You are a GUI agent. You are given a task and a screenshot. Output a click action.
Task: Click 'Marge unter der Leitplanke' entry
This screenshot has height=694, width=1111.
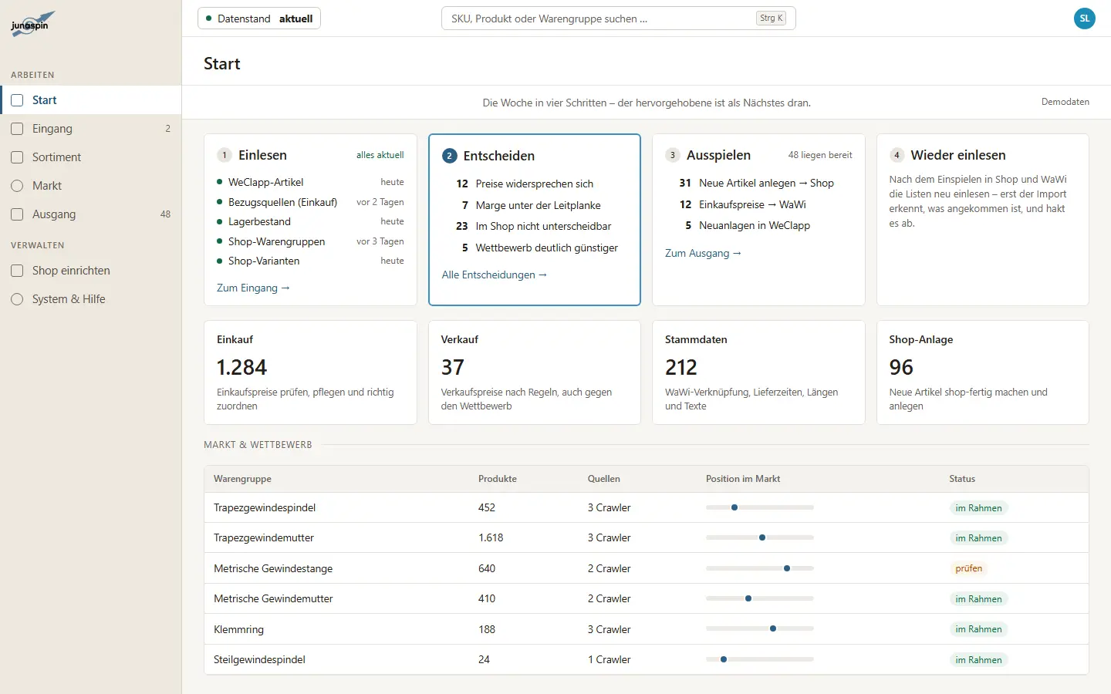pyautogui.click(x=538, y=205)
